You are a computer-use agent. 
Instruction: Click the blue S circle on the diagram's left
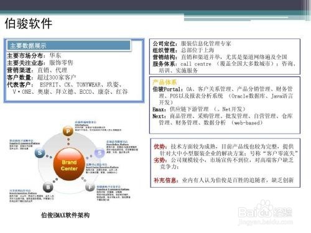tap(40, 153)
